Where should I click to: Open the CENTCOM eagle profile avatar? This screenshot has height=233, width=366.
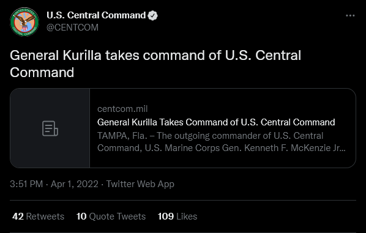coord(24,21)
